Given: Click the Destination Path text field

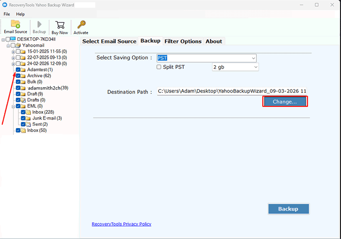Looking at the screenshot, I should pyautogui.click(x=232, y=91).
